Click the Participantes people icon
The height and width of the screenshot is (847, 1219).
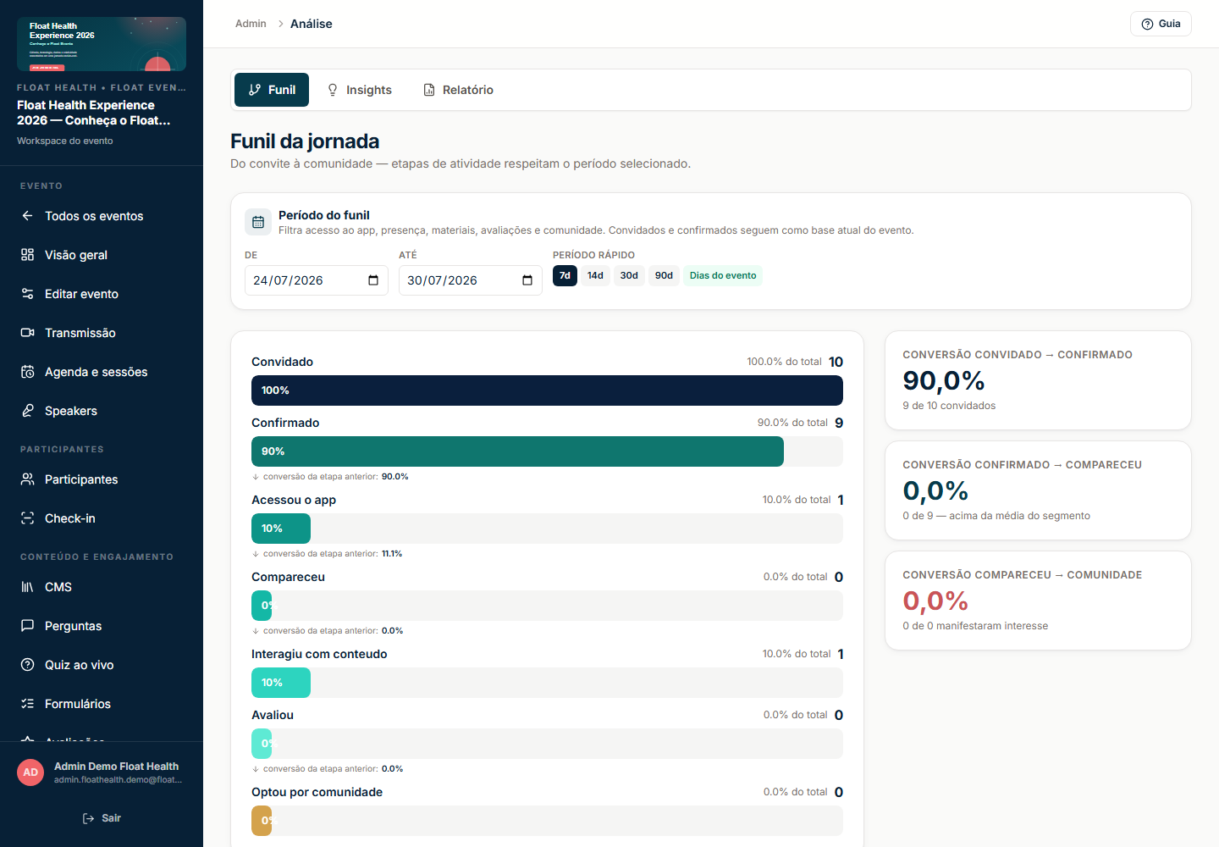(x=27, y=479)
